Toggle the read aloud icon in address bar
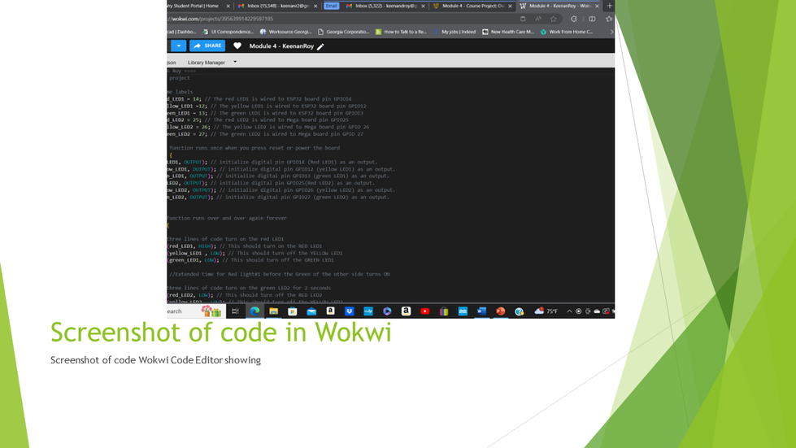 [538, 19]
